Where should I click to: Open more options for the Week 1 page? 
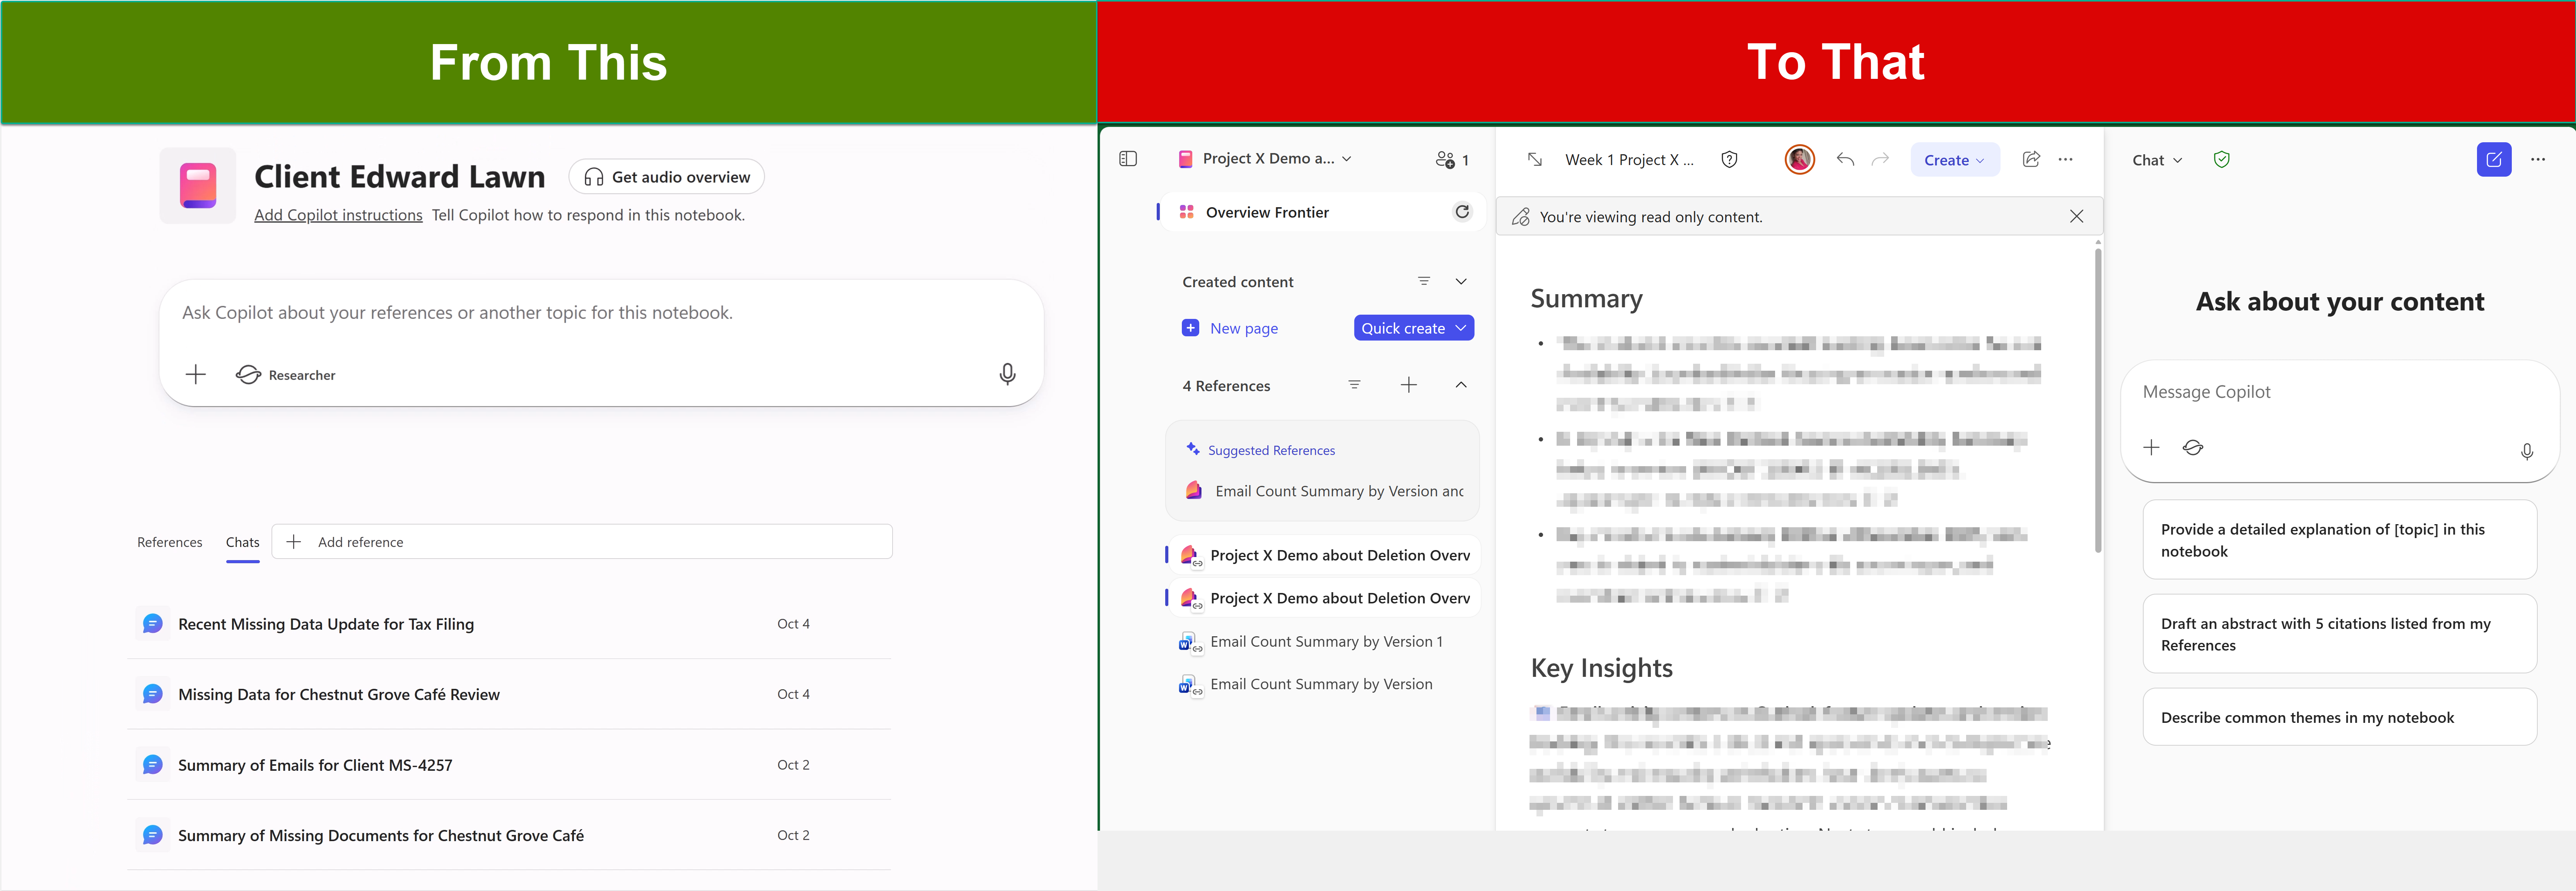(2065, 160)
